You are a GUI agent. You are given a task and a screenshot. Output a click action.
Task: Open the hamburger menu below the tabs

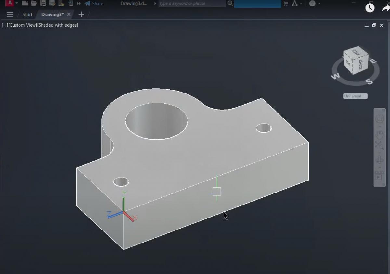click(10, 14)
